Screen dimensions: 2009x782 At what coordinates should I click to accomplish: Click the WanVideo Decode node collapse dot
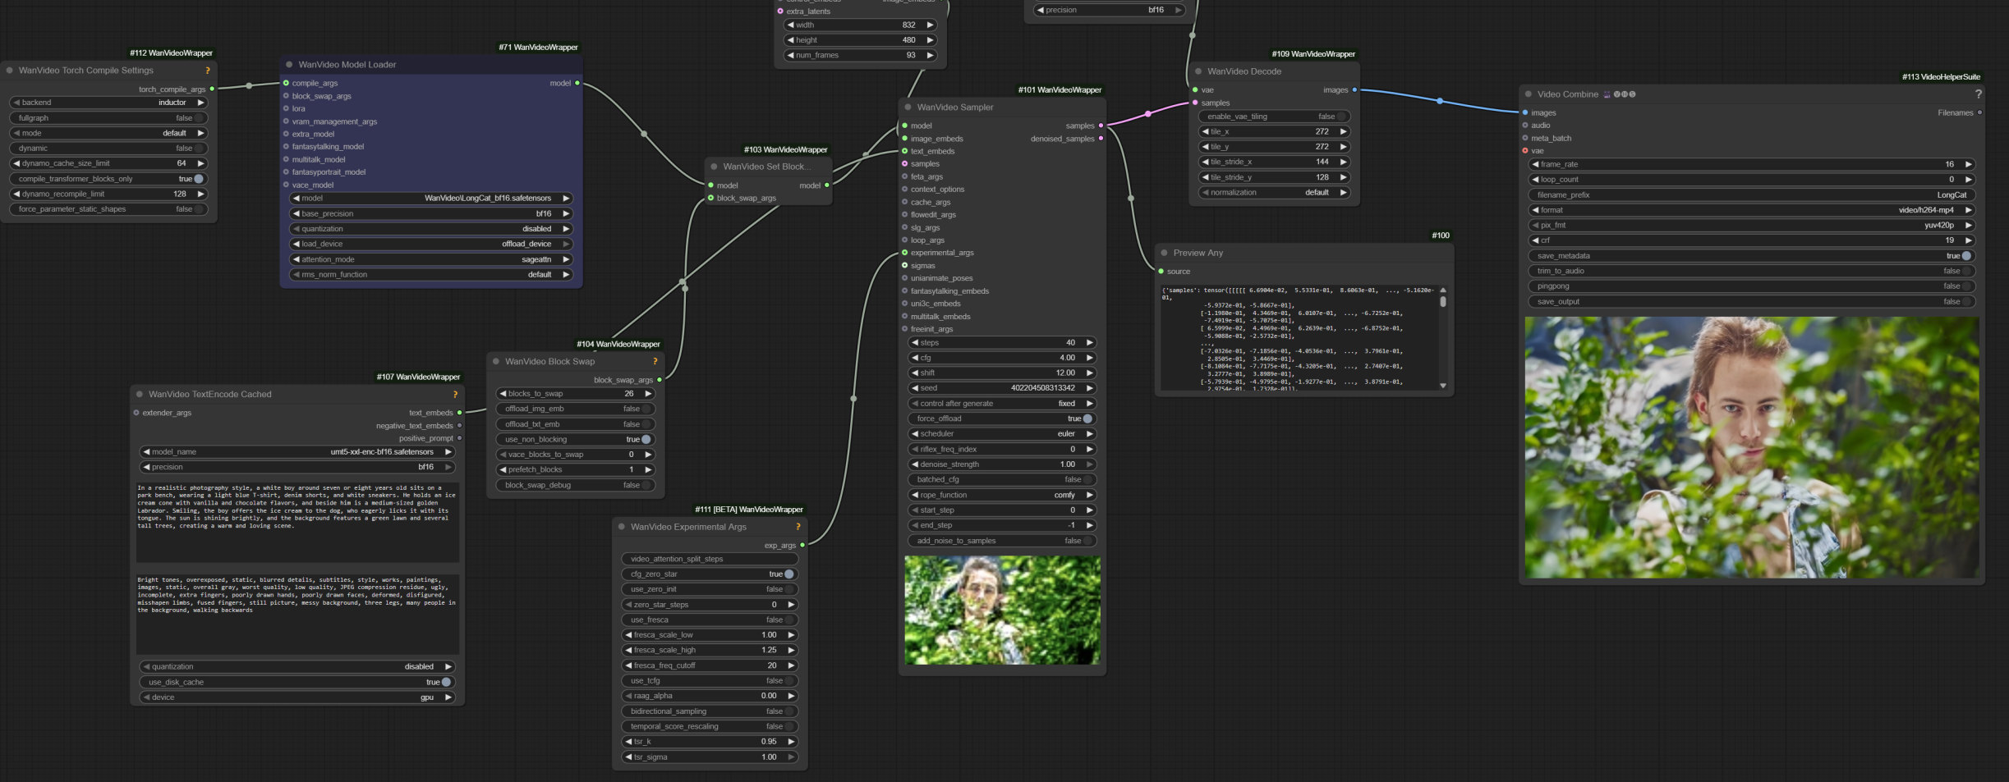tap(1198, 71)
